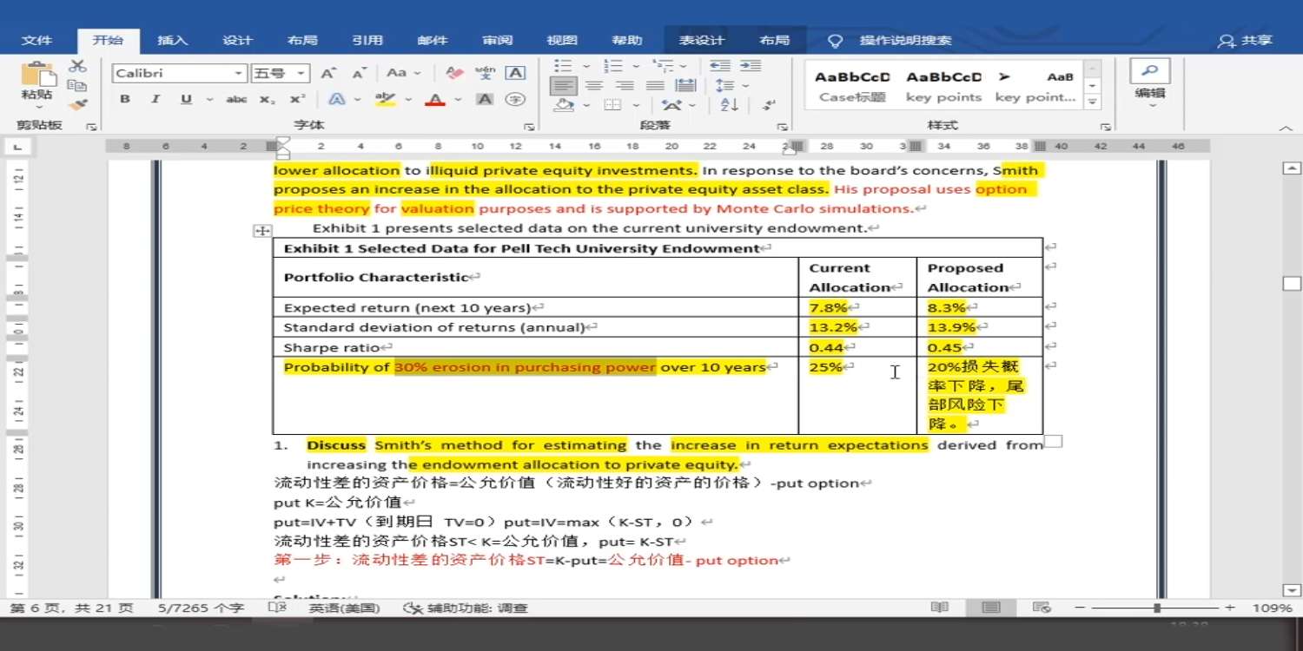Select the Format Painter brush
1303x651 pixels.
[78, 104]
